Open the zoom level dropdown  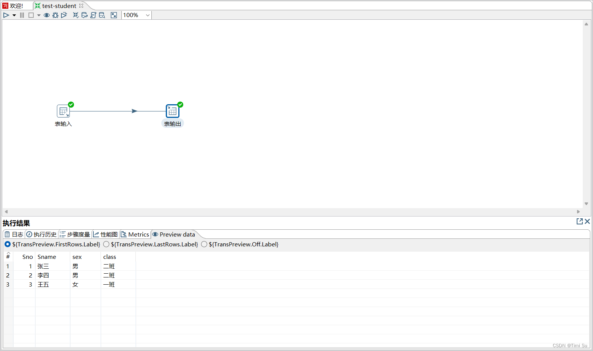coord(147,15)
